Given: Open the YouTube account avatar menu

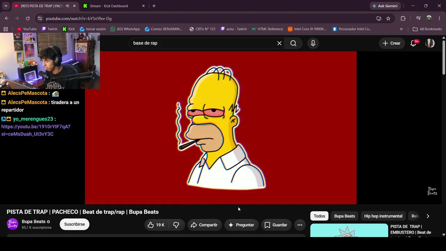Looking at the screenshot, I should (430, 43).
